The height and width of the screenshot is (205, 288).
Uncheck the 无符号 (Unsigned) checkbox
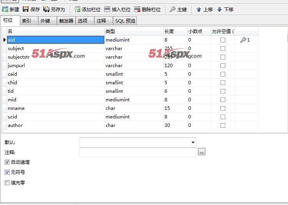[x=7, y=172]
